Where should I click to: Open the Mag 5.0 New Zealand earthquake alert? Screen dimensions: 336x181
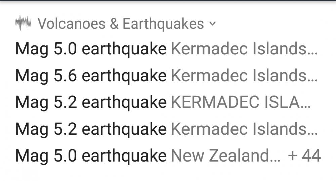[x=91, y=155]
